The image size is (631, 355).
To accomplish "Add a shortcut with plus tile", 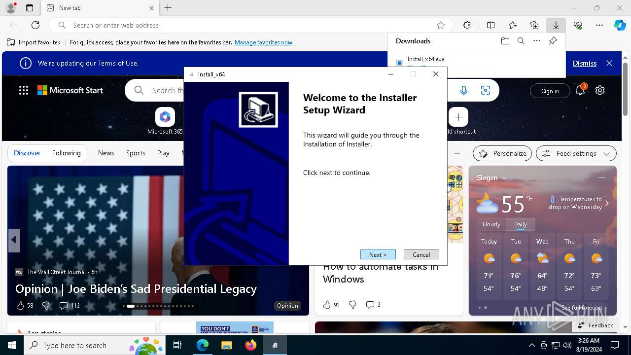I will tap(458, 117).
